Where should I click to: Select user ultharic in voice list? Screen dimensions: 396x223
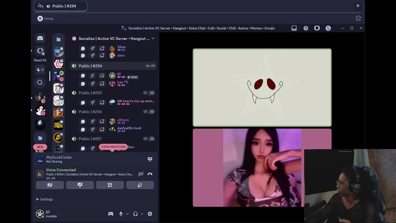123,120
